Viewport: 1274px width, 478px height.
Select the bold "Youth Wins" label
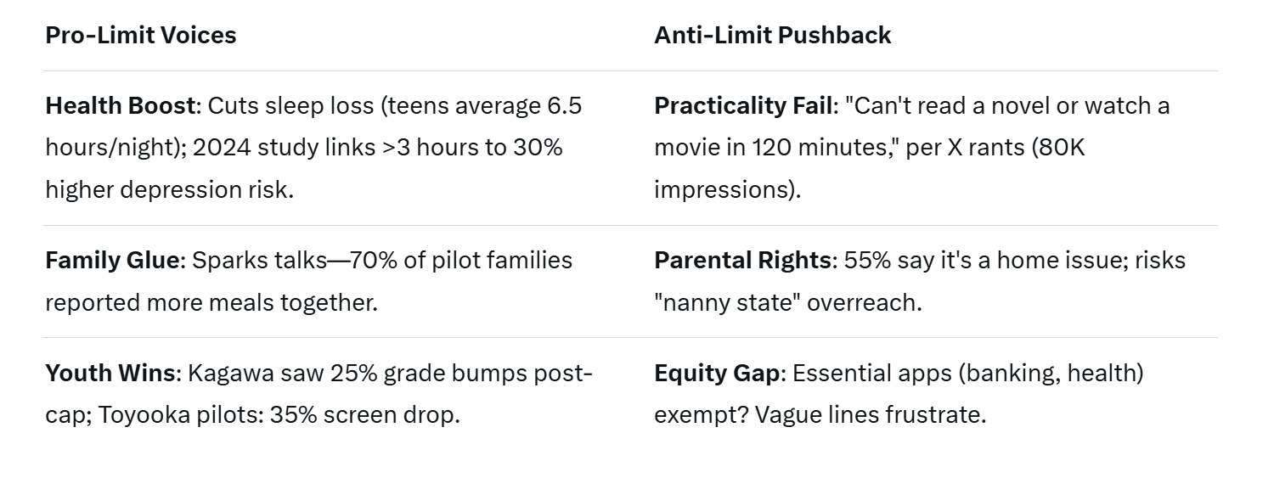click(x=110, y=373)
